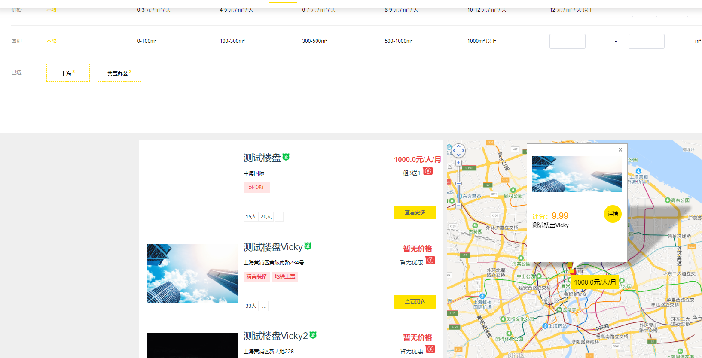Select the 15人 seat option
702x358 pixels.
click(x=251, y=217)
